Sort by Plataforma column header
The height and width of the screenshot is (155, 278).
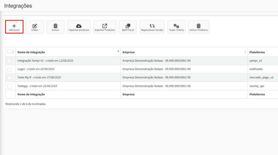point(257,52)
